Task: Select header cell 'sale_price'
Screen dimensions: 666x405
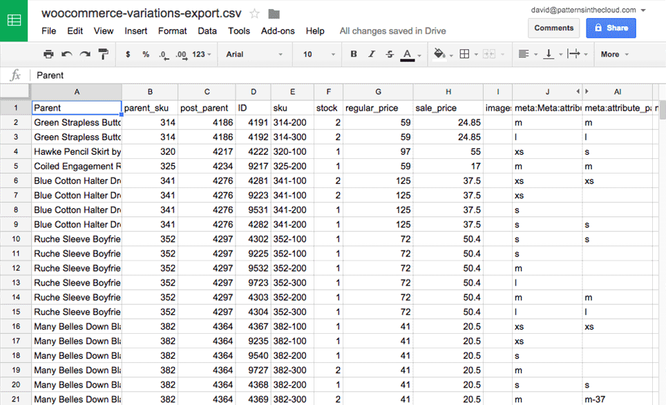Action: click(x=448, y=108)
